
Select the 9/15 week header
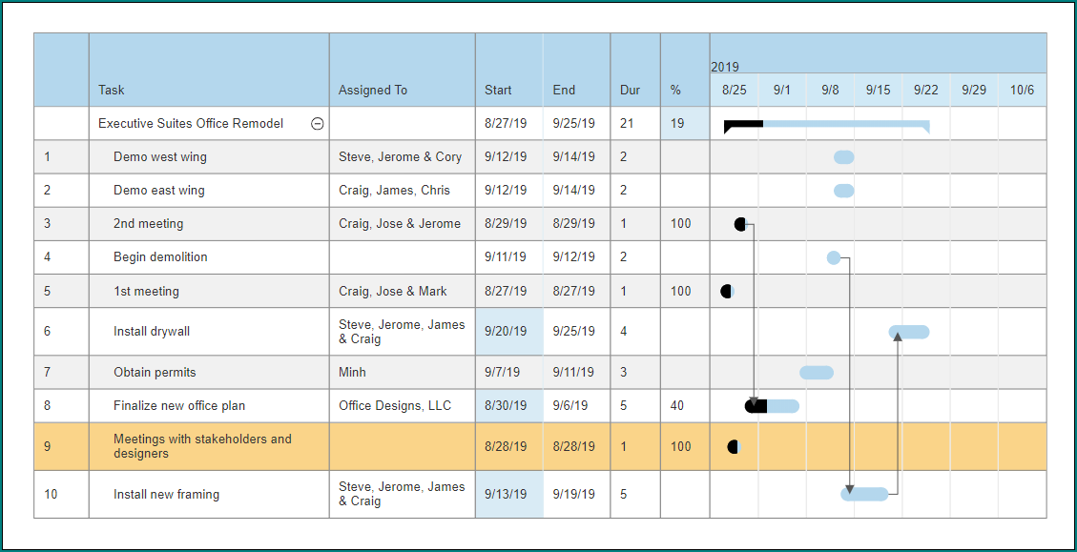[x=878, y=90]
